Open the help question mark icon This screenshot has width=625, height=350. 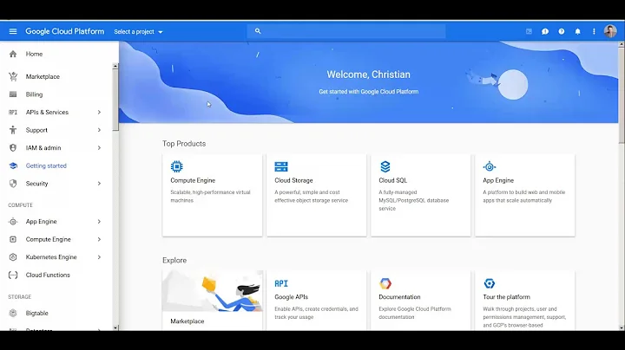(562, 31)
